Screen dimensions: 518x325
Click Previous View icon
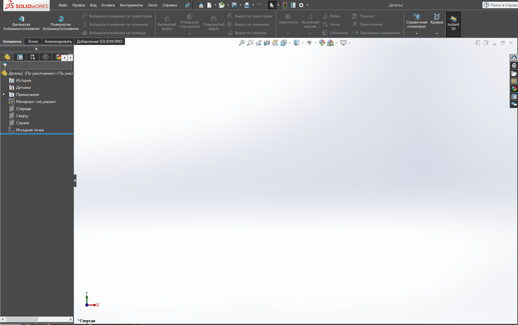[x=258, y=43]
